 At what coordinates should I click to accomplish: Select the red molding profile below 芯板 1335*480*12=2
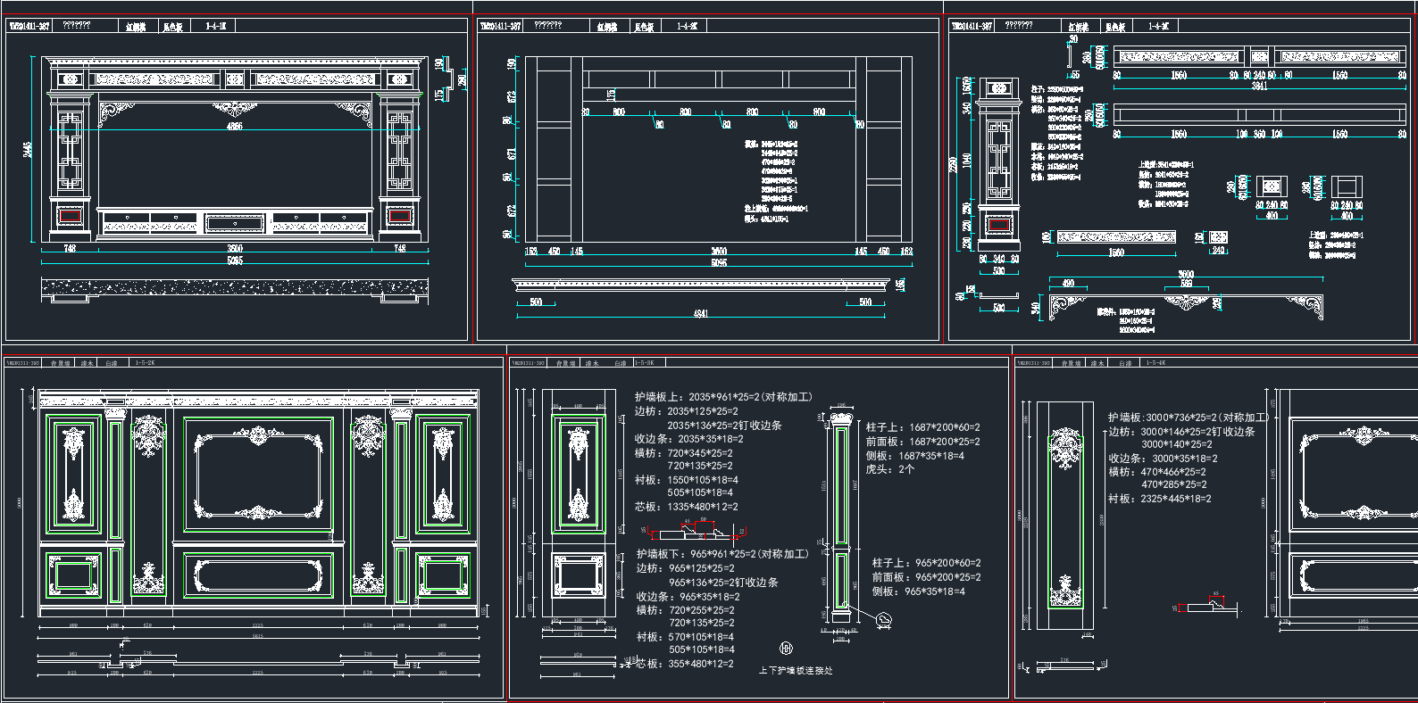[x=704, y=528]
